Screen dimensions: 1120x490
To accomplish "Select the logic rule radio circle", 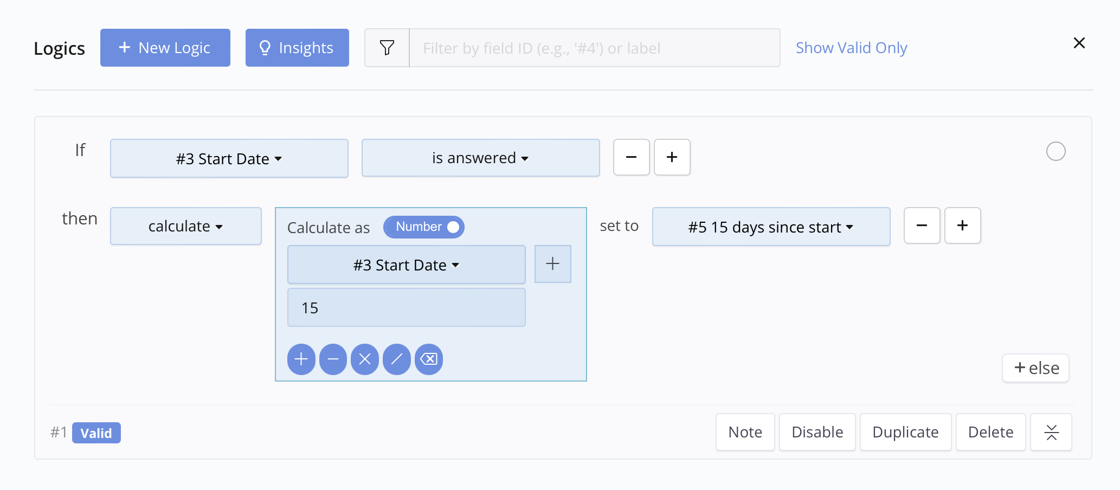I will (1055, 151).
